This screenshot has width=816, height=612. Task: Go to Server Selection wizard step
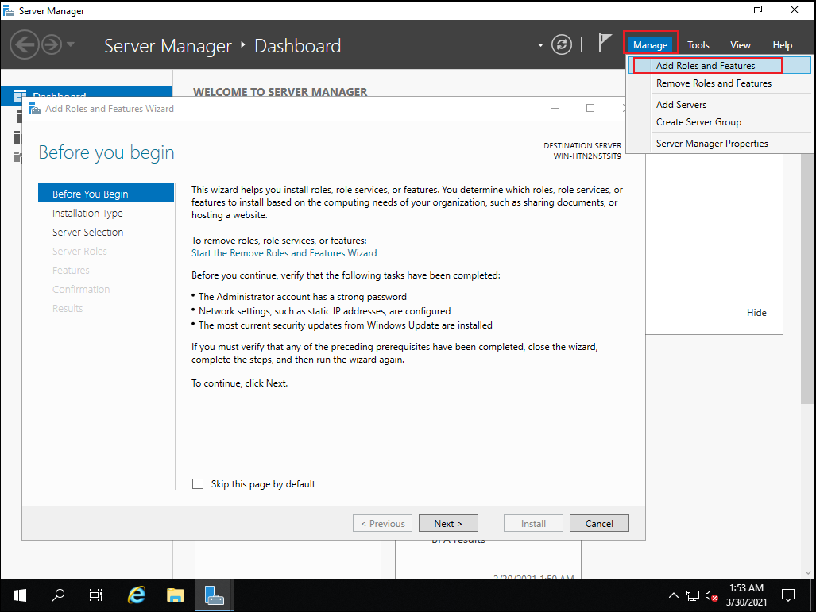[x=88, y=232]
